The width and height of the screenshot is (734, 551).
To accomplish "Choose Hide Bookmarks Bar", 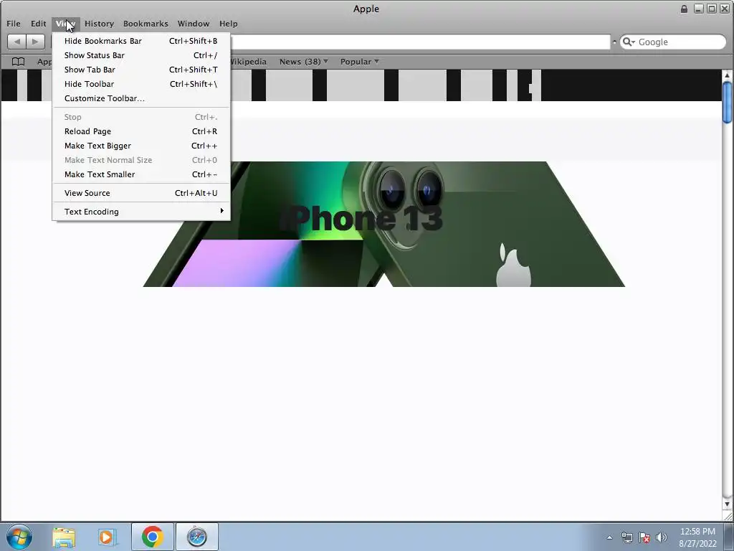I will (x=141, y=41).
